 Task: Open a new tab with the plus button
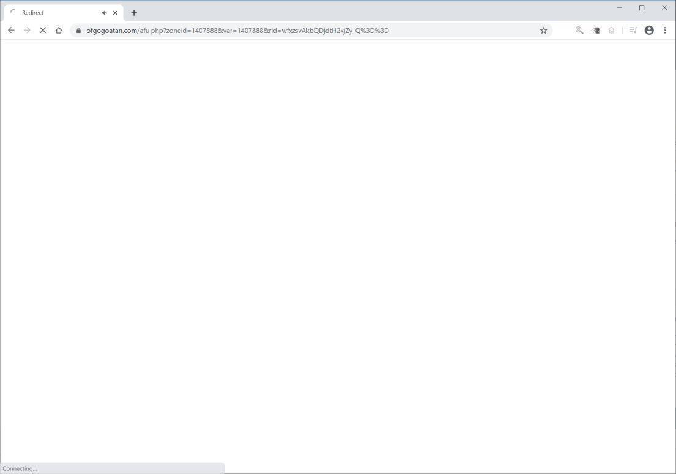(x=134, y=12)
